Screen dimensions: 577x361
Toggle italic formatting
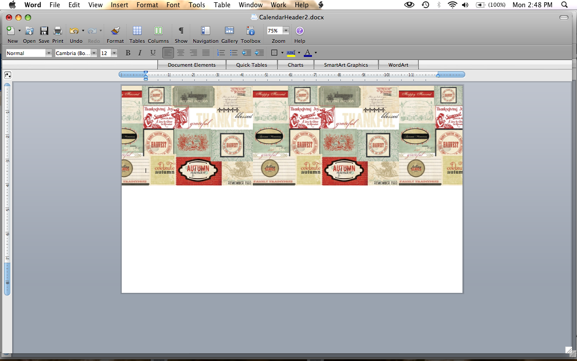click(140, 53)
